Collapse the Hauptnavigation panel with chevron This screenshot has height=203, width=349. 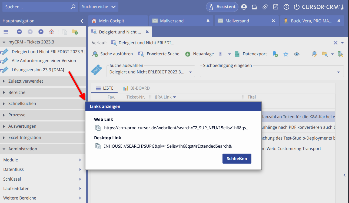coord(82,21)
